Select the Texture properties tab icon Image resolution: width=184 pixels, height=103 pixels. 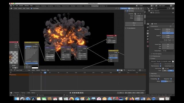click(x=148, y=46)
